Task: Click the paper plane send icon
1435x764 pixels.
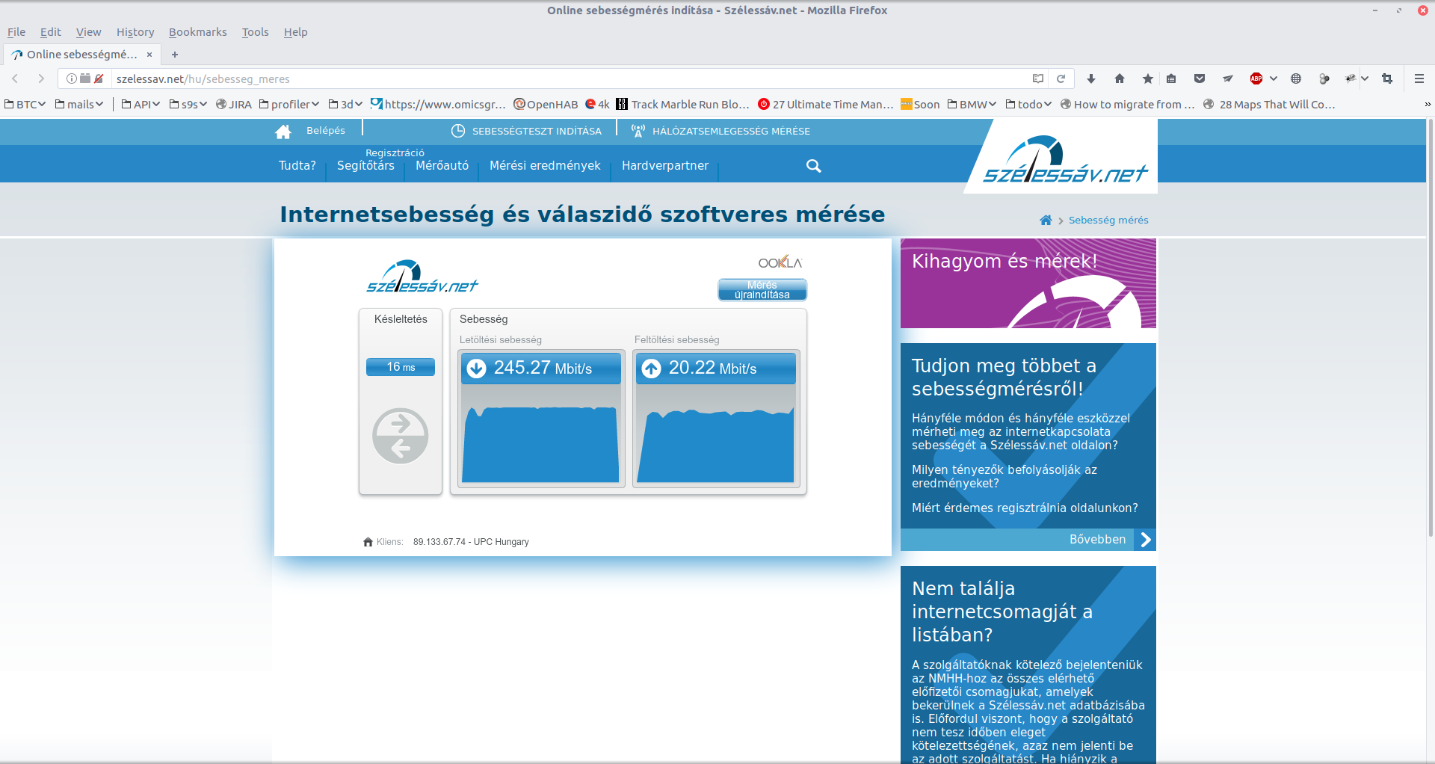Action: point(1228,78)
